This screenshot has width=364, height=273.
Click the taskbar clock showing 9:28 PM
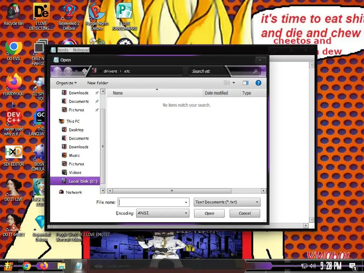(331, 266)
